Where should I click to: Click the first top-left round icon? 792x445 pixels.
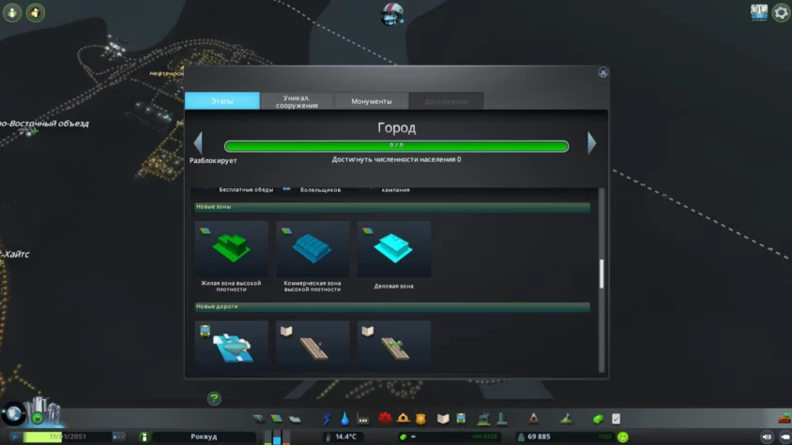(12, 12)
